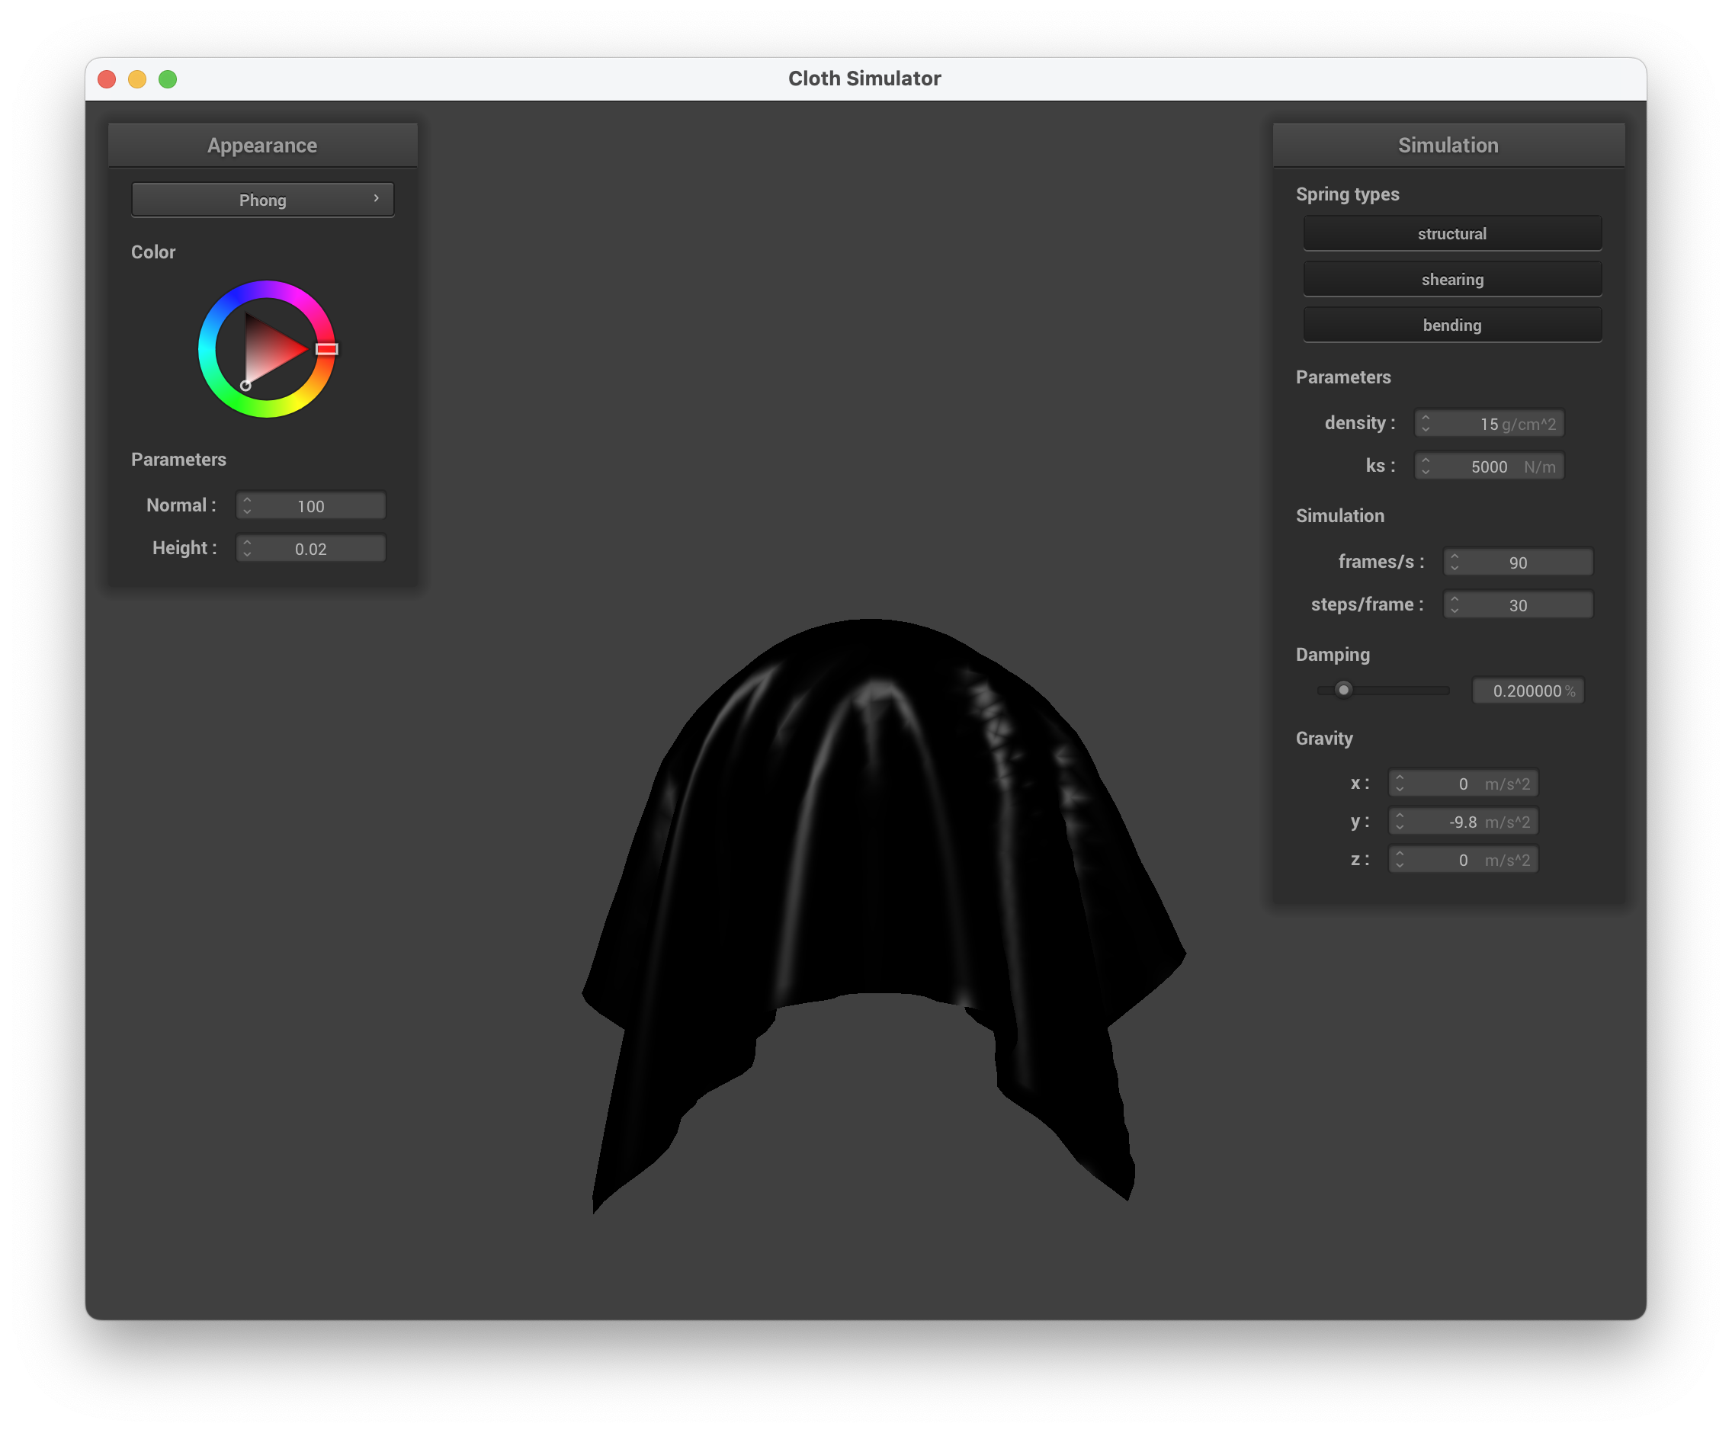Click the gravity y stepper arrows
Screen dimensions: 1732x1433
pos(1400,822)
